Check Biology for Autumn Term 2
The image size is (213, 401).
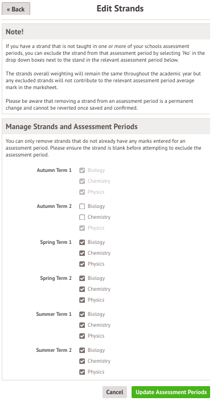(82, 206)
